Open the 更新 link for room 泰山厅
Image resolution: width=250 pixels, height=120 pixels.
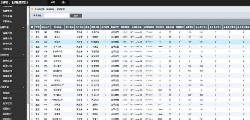[37, 37]
